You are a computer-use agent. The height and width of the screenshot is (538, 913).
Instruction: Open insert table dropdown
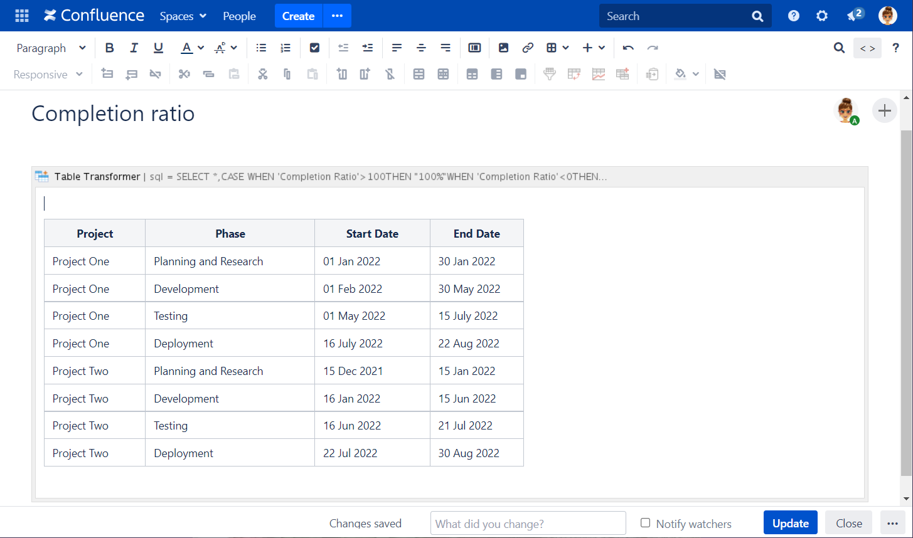[557, 48]
